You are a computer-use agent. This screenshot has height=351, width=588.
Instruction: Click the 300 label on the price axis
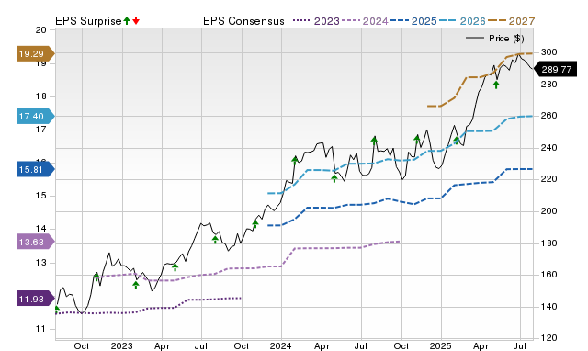(548, 52)
